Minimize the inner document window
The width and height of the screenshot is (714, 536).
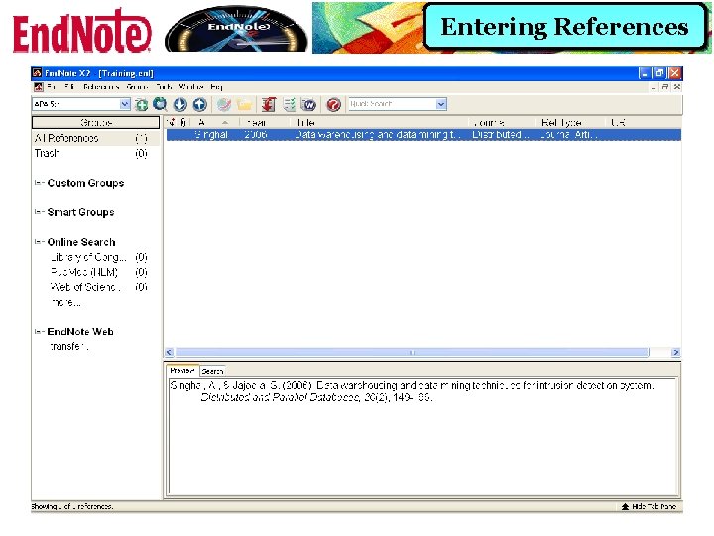[654, 87]
